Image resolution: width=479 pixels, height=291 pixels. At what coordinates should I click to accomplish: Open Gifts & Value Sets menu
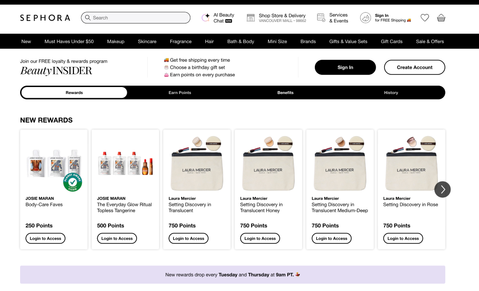[x=348, y=41]
